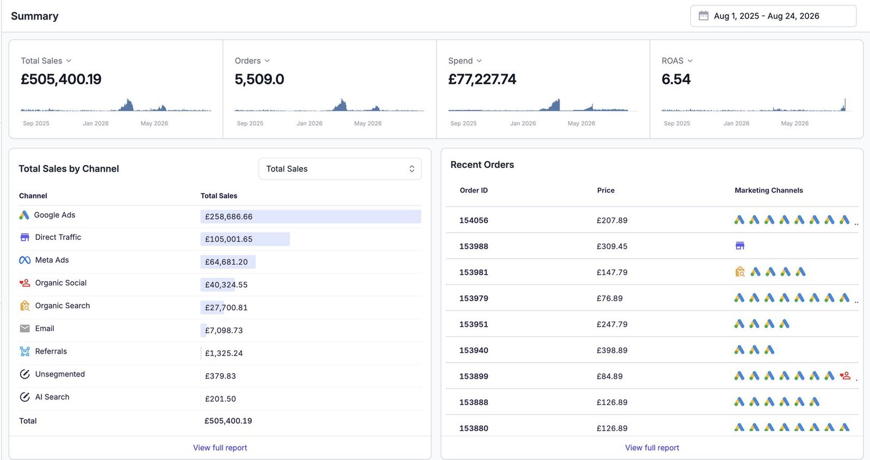Click the AI Search channel icon
Screen dimensions: 870x460
(x=24, y=397)
